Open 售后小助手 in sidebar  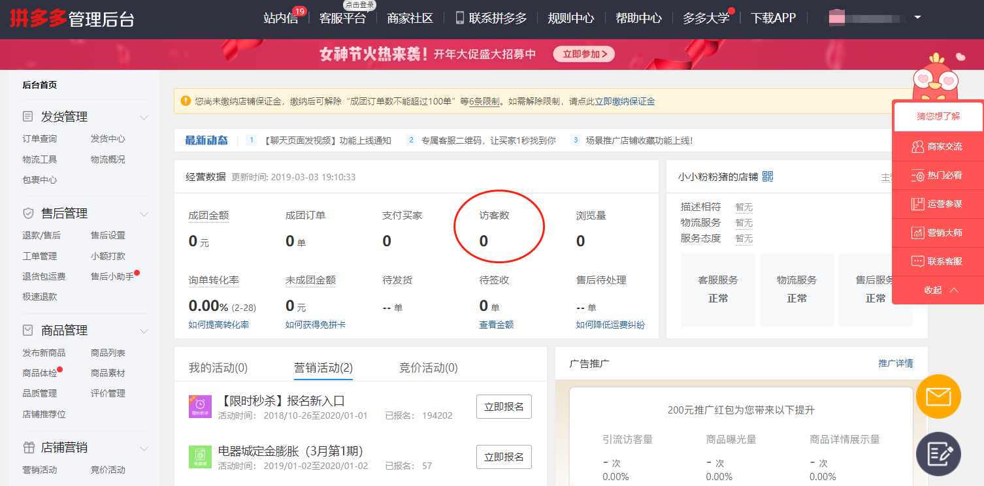tap(112, 276)
